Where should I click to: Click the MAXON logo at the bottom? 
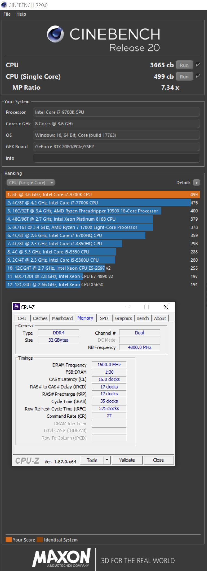click(x=61, y=558)
